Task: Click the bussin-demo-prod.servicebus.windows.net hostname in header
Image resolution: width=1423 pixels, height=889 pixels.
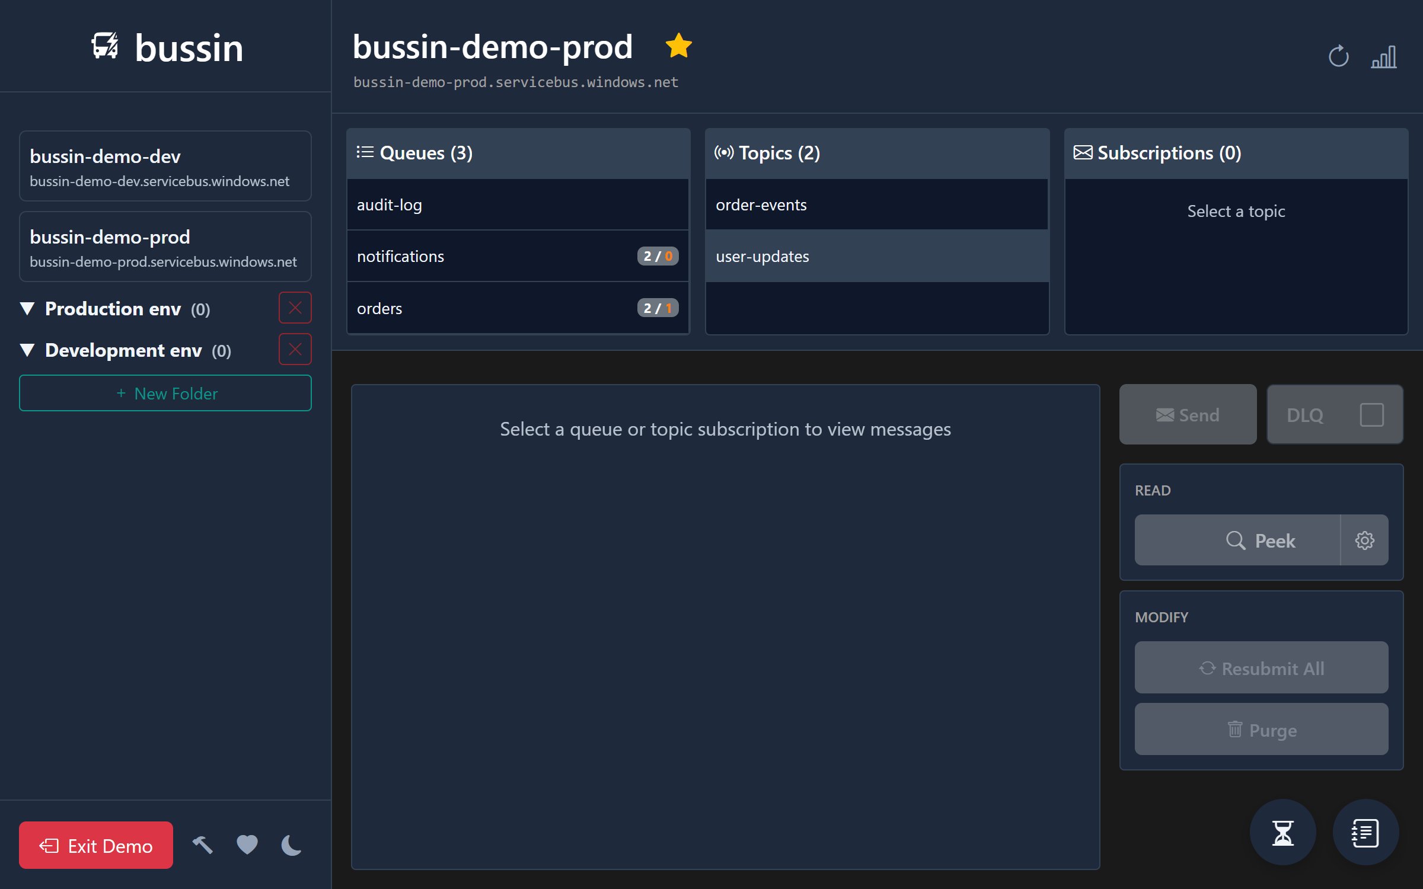Action: pyautogui.click(x=516, y=82)
